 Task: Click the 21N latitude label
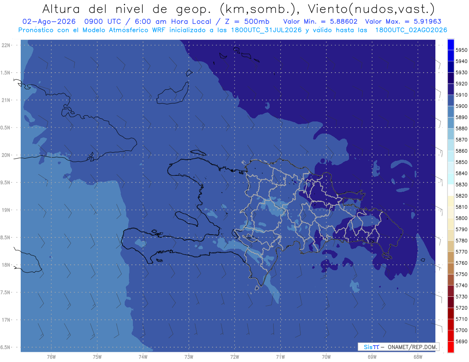click(6, 100)
